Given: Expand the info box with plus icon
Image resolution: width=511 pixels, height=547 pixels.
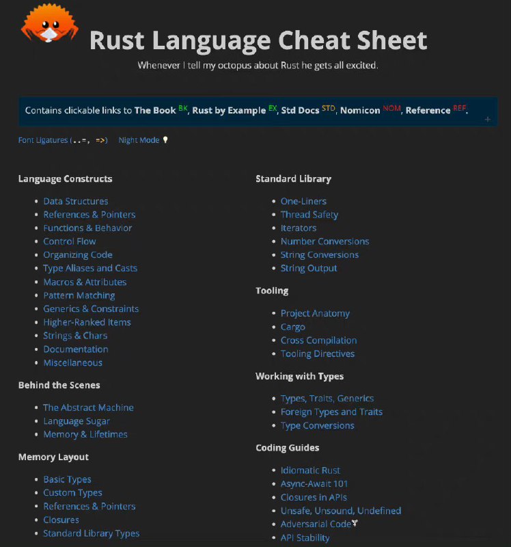Looking at the screenshot, I should 487,120.
